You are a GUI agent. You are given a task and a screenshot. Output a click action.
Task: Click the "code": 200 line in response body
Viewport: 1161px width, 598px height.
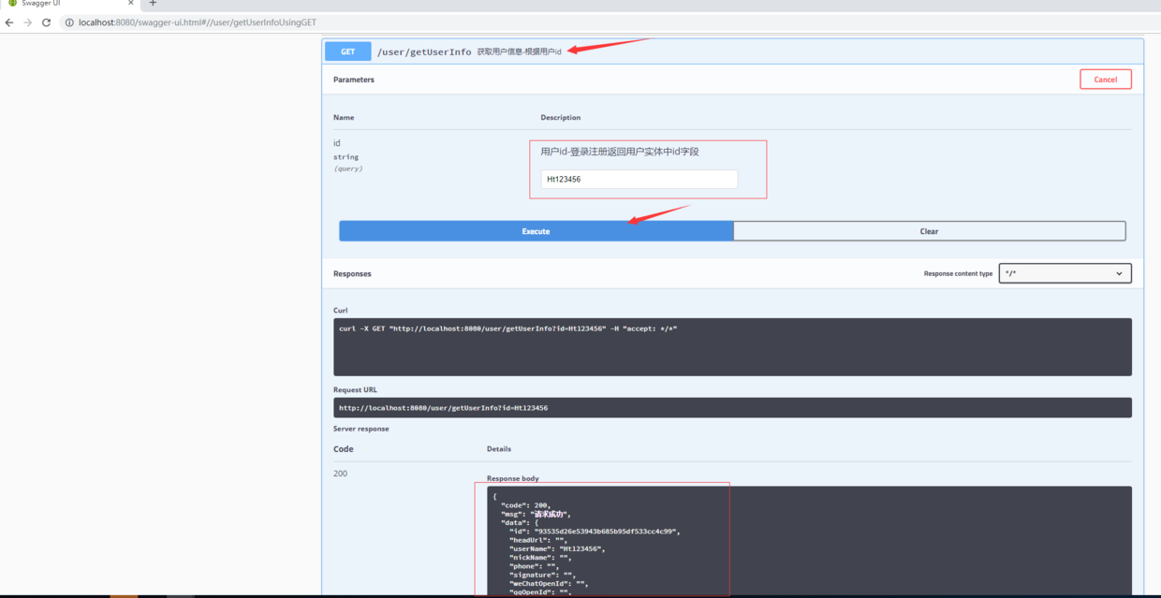pos(525,505)
